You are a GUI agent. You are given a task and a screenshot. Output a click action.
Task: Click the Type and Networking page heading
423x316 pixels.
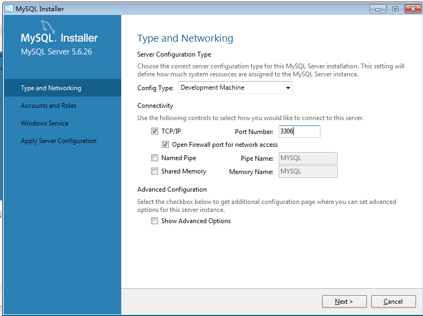185,38
